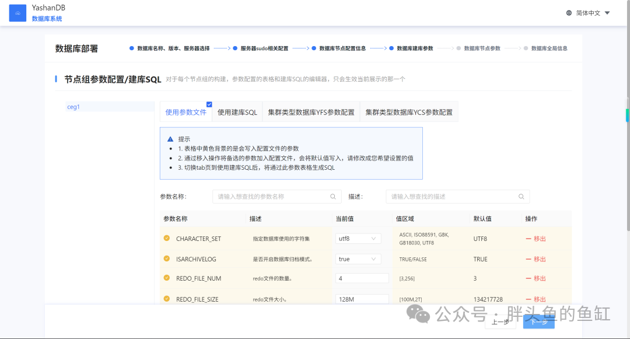Switch to 集群类型数据库YFS参数配置 tab
Screen dimensions: 630x339
[x=311, y=112]
